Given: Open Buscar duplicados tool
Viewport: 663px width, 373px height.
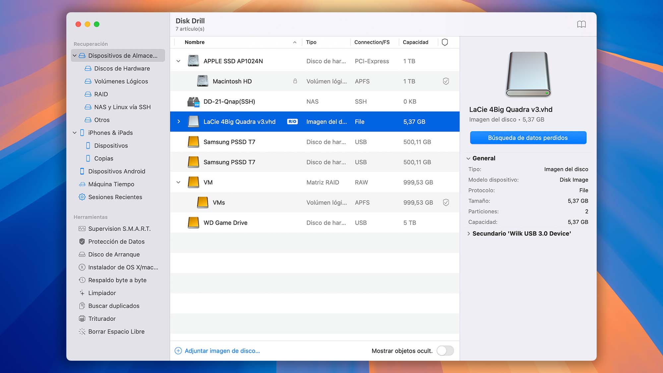Looking at the screenshot, I should coord(109,306).
